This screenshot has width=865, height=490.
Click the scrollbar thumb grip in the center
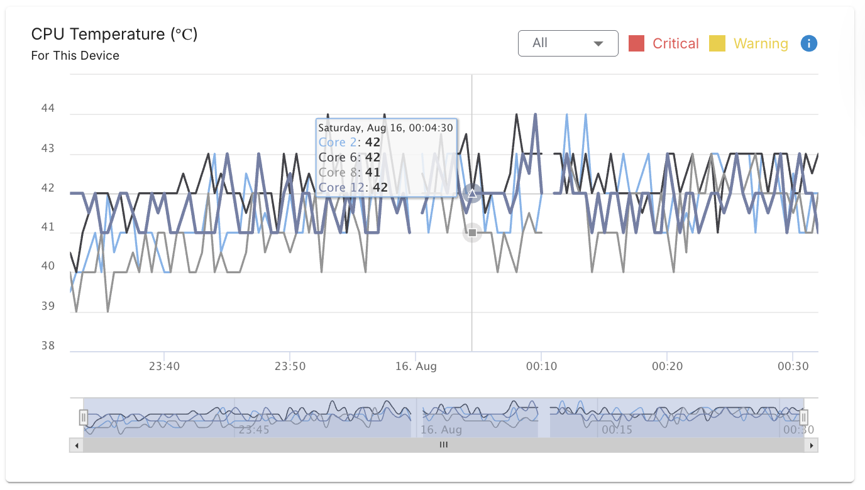(x=444, y=445)
